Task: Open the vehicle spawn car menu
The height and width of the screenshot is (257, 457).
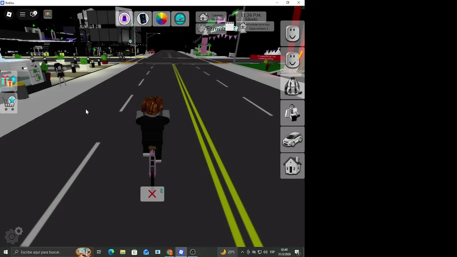Action: [292, 139]
